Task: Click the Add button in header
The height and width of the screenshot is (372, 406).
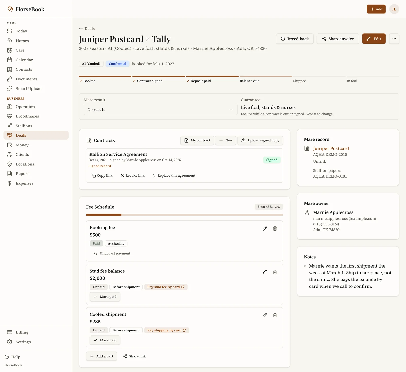Action: [x=376, y=9]
